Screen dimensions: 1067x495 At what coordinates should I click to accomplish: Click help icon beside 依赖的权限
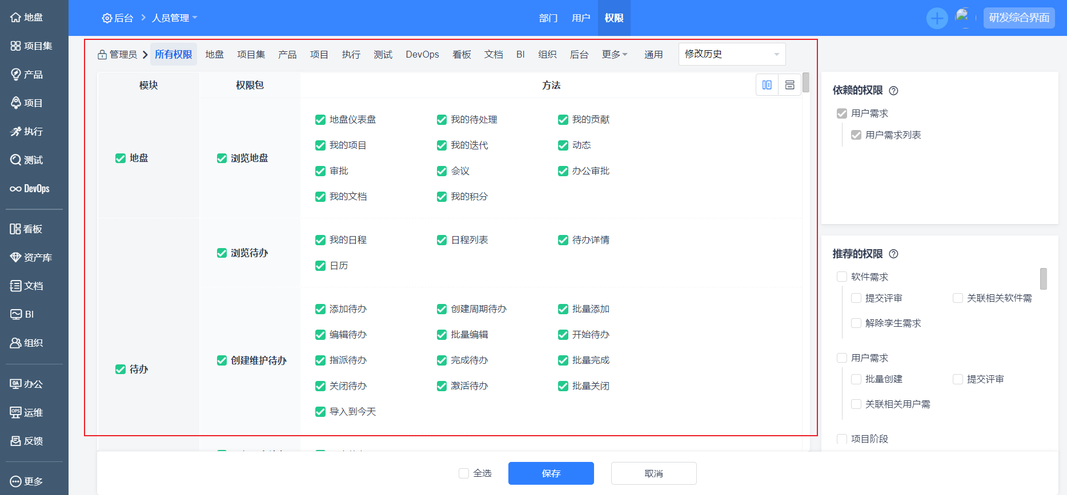894,91
